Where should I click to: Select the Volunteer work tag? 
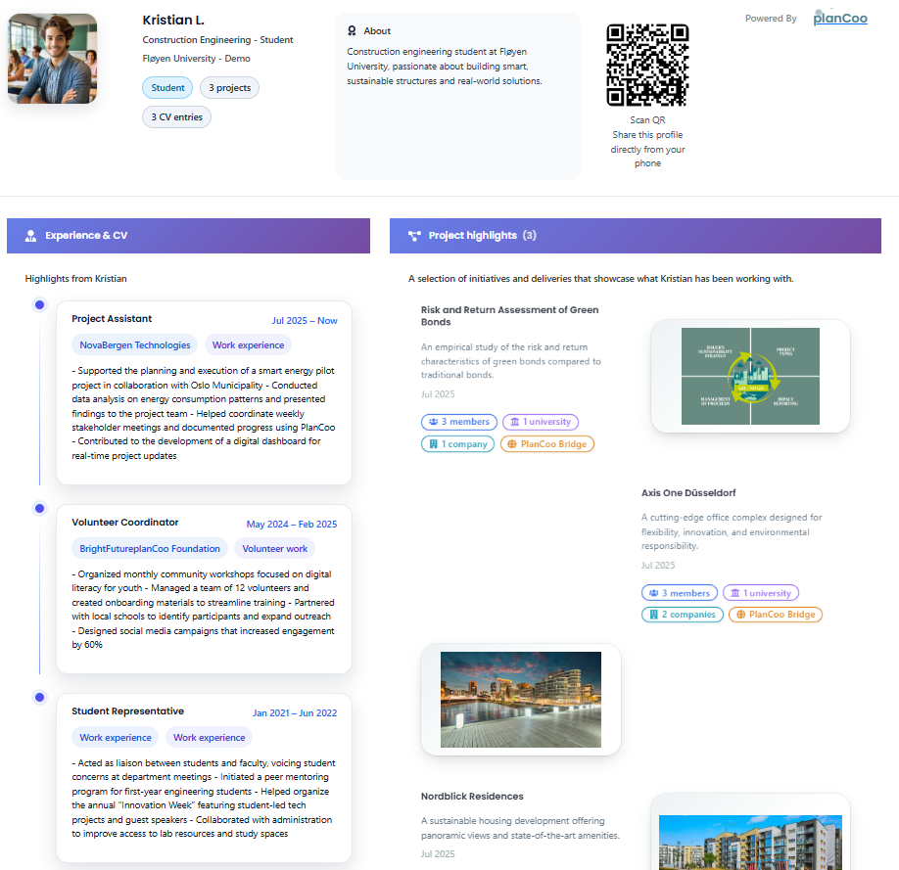coord(275,548)
